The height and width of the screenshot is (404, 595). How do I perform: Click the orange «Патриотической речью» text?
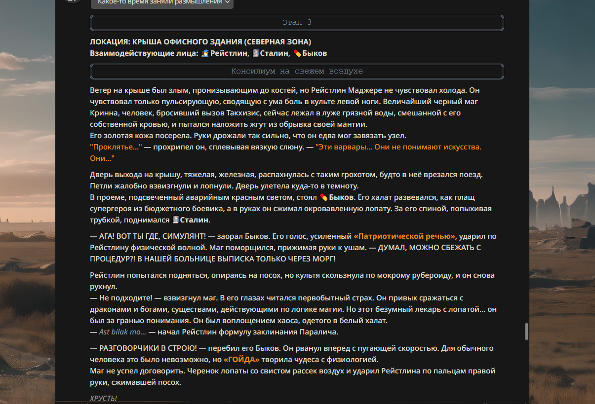click(x=404, y=236)
